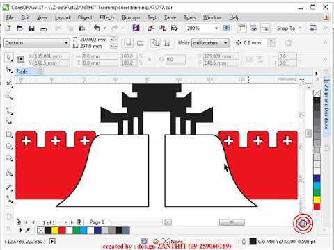This screenshot has height=250, width=334.
Task: Click the Open file folder icon
Action: 20,28
